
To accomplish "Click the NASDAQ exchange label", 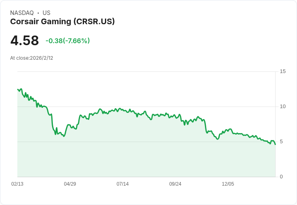I will pyautogui.click(x=22, y=13).
